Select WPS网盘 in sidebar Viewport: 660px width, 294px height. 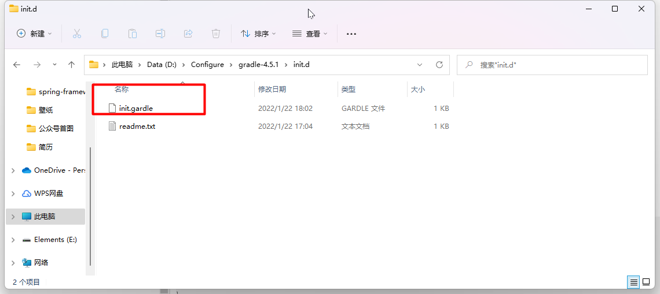42,193
